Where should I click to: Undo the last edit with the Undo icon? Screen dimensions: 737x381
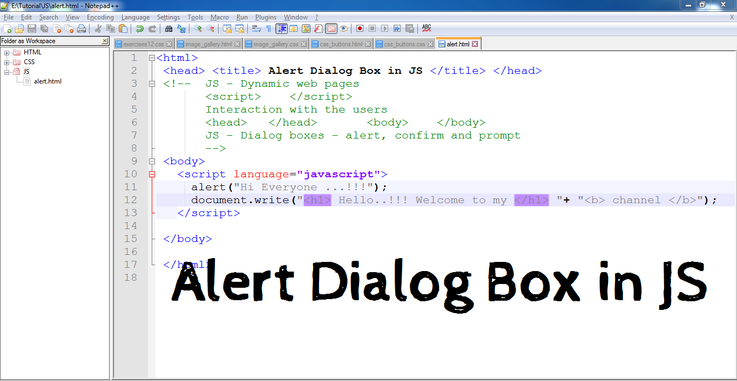139,28
